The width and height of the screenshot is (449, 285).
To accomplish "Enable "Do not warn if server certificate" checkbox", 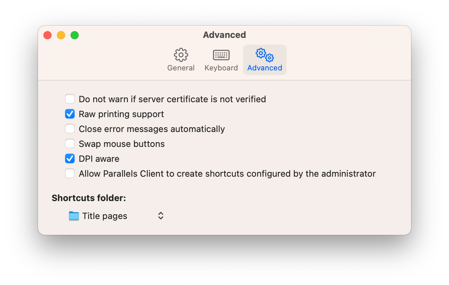I will pyautogui.click(x=70, y=99).
